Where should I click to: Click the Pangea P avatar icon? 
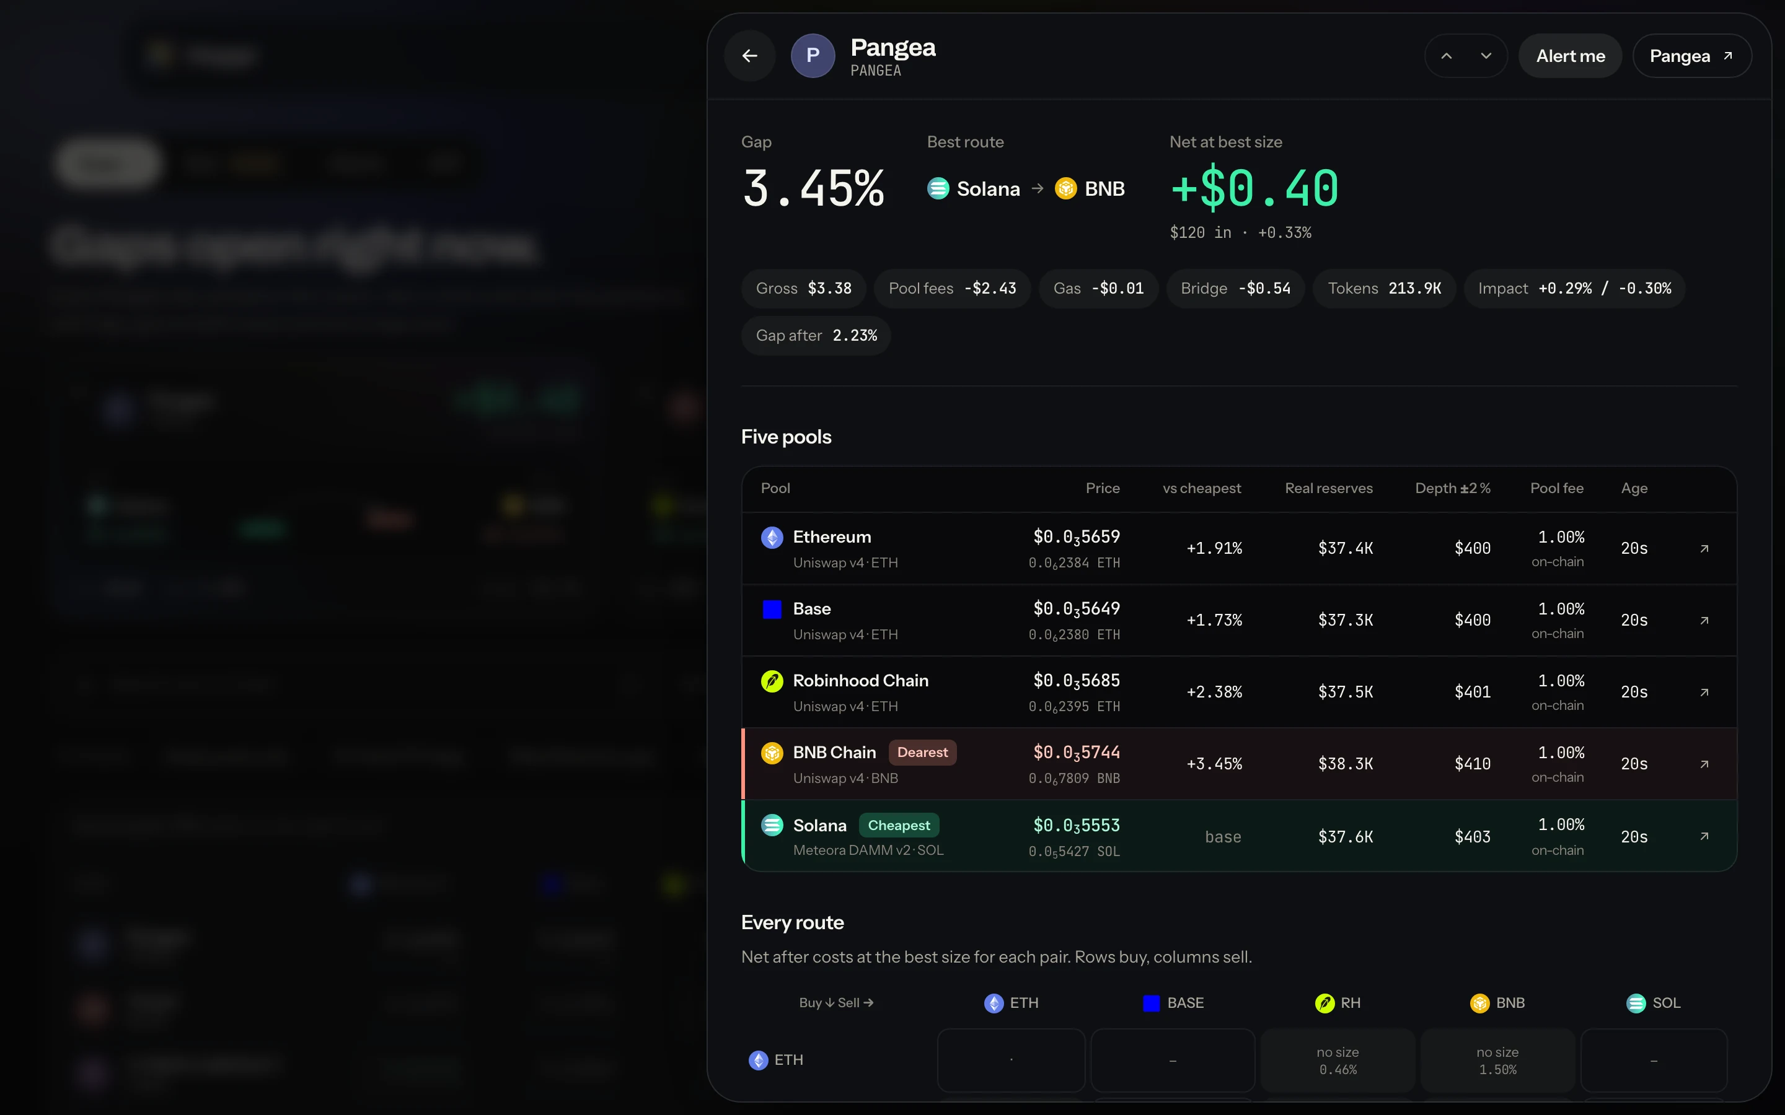(813, 56)
